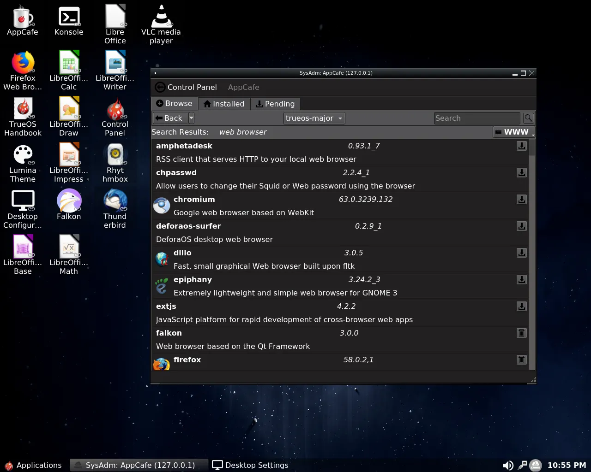
Task: Open LibreOffice Math desktop icon
Action: tap(69, 255)
